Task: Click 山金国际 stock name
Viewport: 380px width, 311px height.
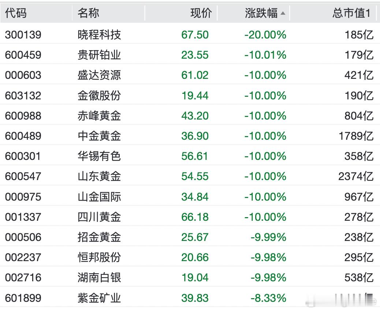Action: 99,197
